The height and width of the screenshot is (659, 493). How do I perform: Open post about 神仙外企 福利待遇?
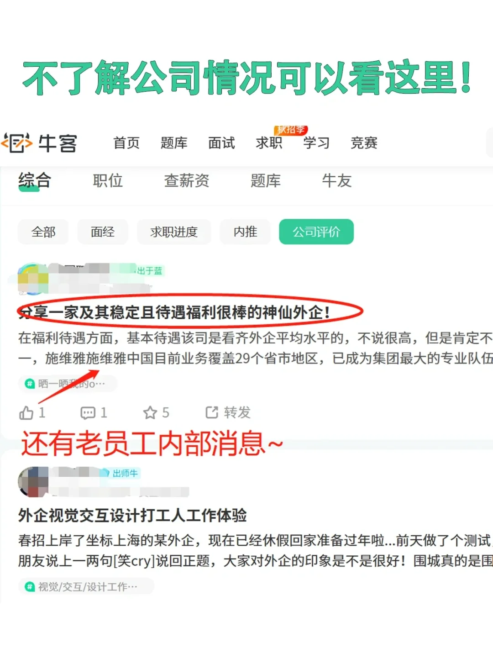[x=174, y=313]
